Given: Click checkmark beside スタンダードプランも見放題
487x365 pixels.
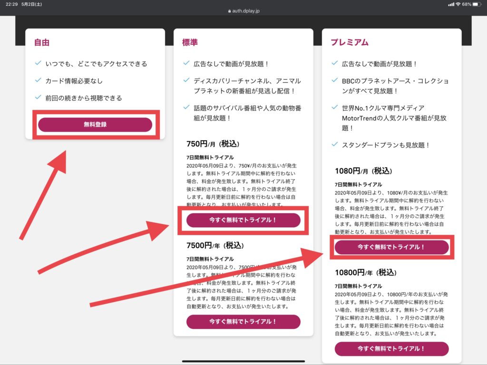Looking at the screenshot, I should 335,144.
